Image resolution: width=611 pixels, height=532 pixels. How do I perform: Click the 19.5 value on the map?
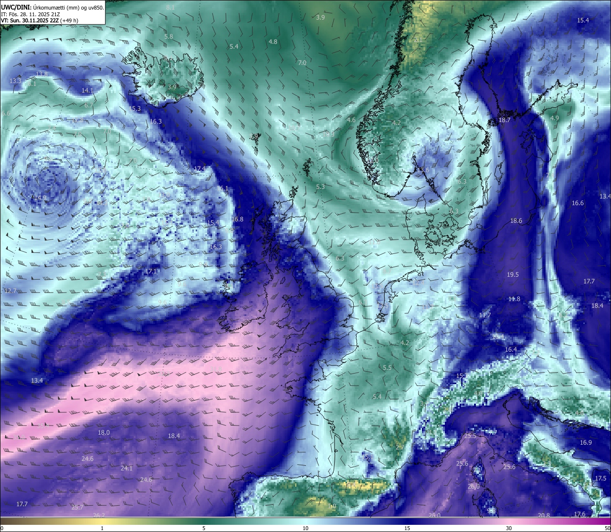click(x=513, y=275)
